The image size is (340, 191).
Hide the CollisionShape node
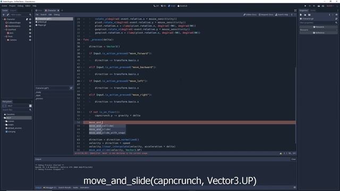(30, 23)
